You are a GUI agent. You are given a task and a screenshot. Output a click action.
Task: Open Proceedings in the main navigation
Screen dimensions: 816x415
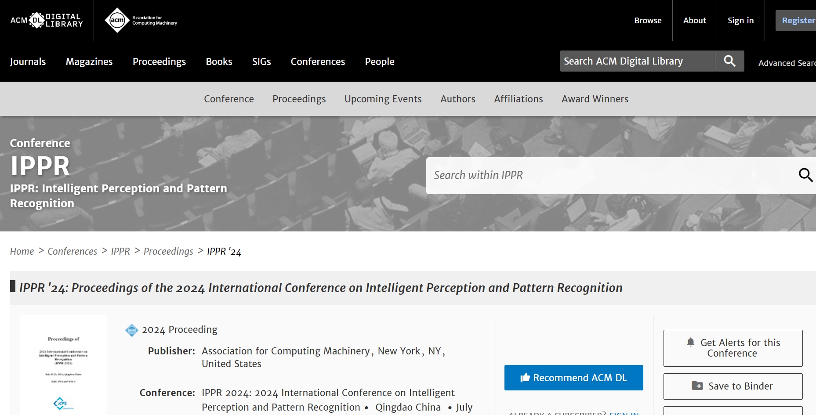pos(159,61)
